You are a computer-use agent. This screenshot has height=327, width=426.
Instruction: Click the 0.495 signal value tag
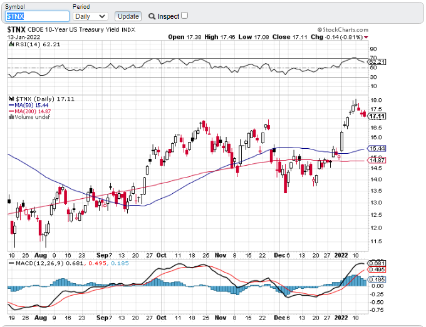(x=377, y=269)
